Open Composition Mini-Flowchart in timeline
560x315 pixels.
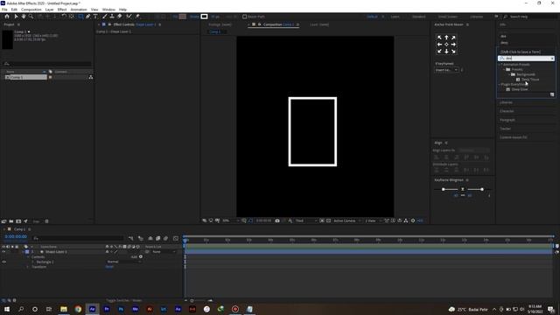click(x=131, y=238)
